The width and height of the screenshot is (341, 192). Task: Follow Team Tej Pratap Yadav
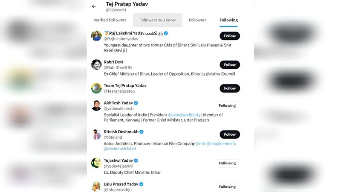(230, 88)
